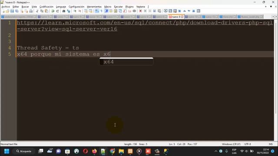Click the Cut scissors icon
This screenshot has height=156, width=278.
coord(37,11)
